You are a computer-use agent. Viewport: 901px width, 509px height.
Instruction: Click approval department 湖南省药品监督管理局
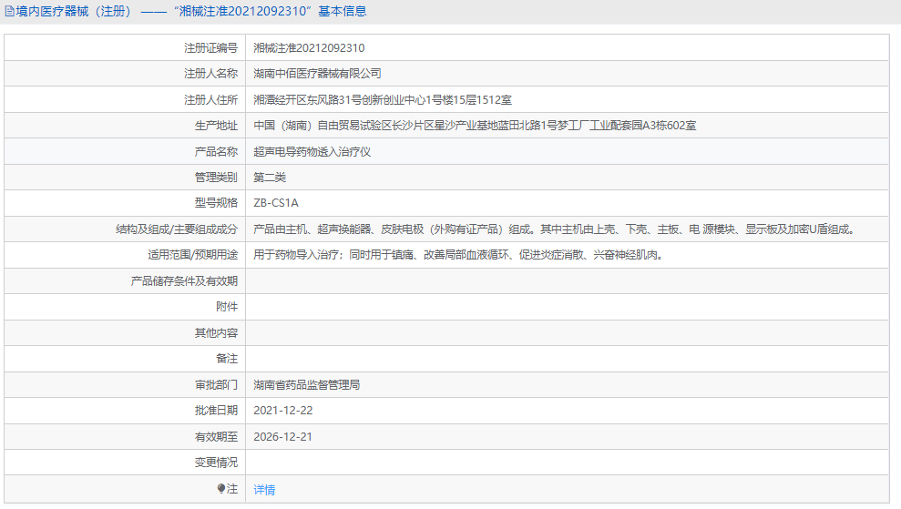pyautogui.click(x=307, y=385)
